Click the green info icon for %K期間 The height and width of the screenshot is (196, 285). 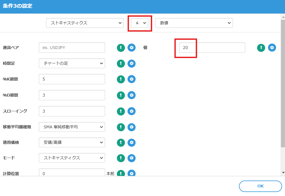pyautogui.click(x=121, y=79)
